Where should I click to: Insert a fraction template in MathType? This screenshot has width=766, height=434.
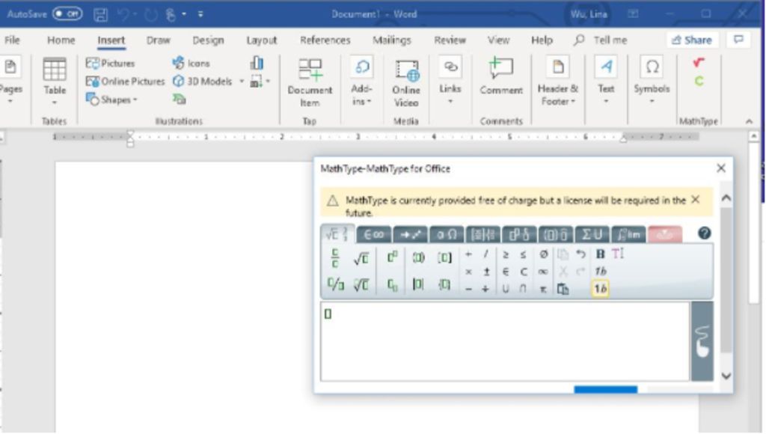click(334, 257)
